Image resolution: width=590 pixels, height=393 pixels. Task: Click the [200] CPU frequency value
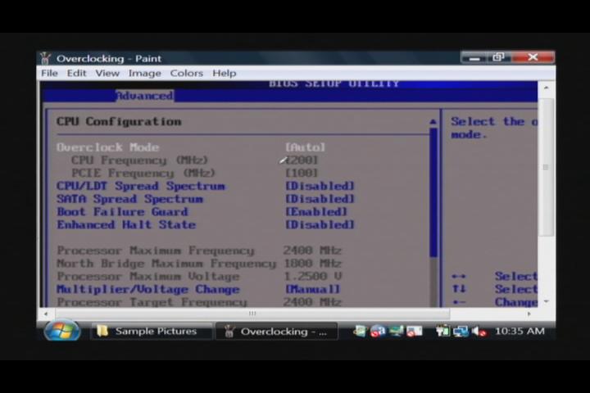point(302,160)
